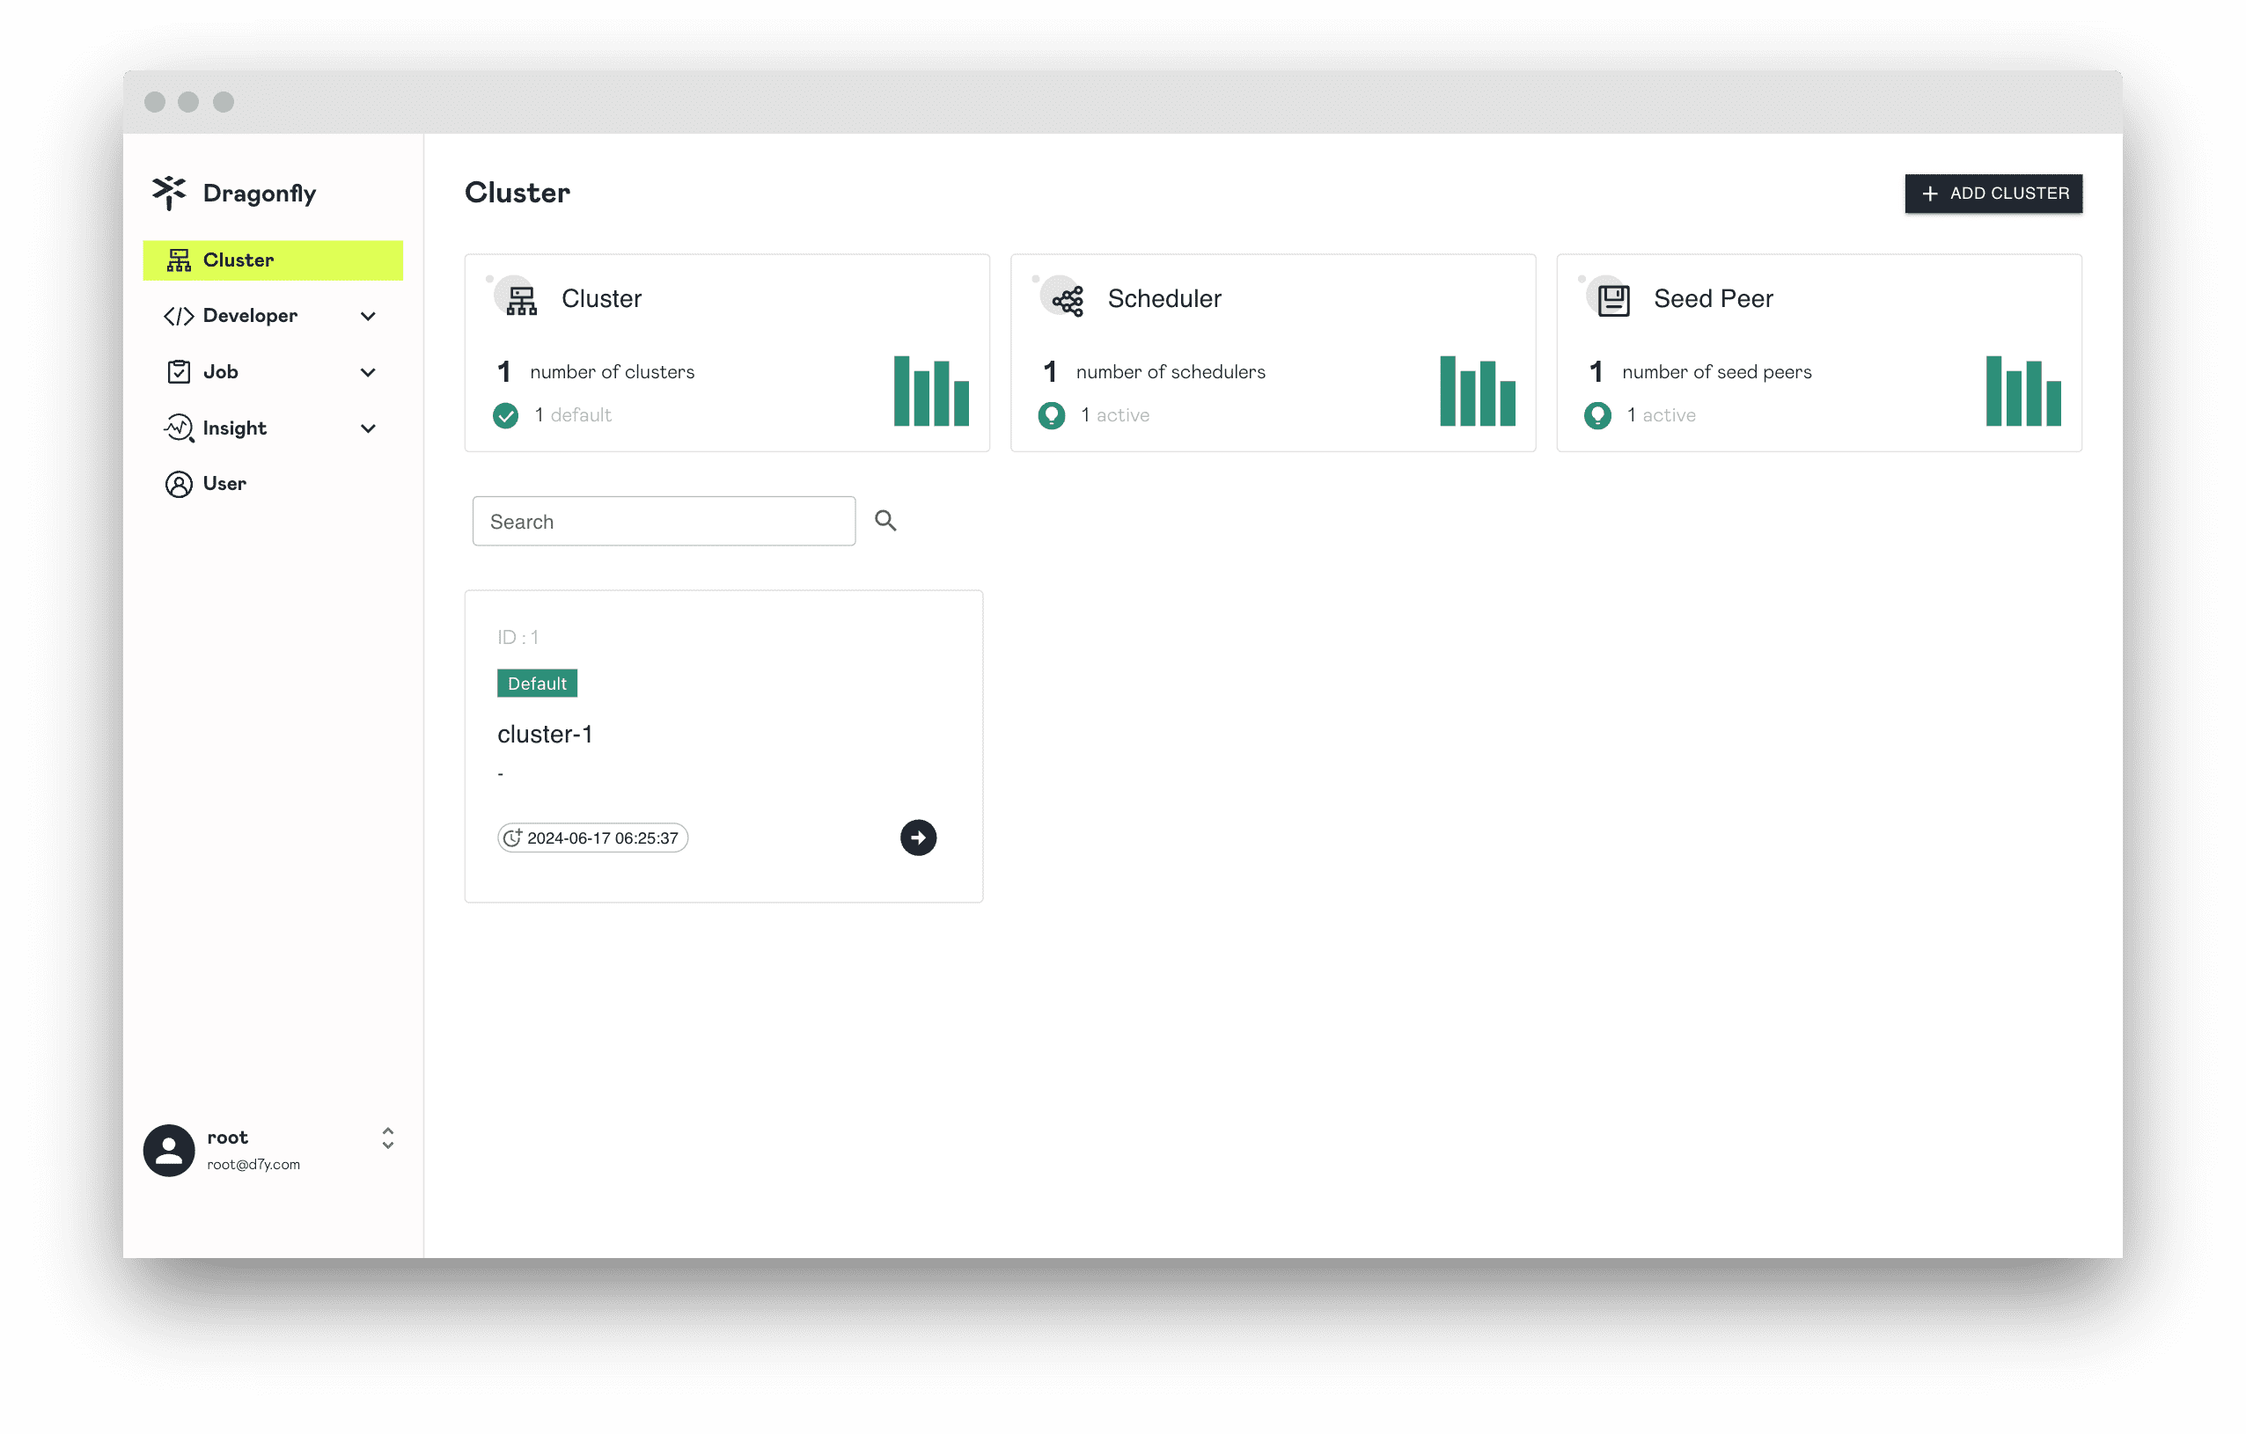Focus the Search input field
The height and width of the screenshot is (1434, 2246).
(664, 521)
